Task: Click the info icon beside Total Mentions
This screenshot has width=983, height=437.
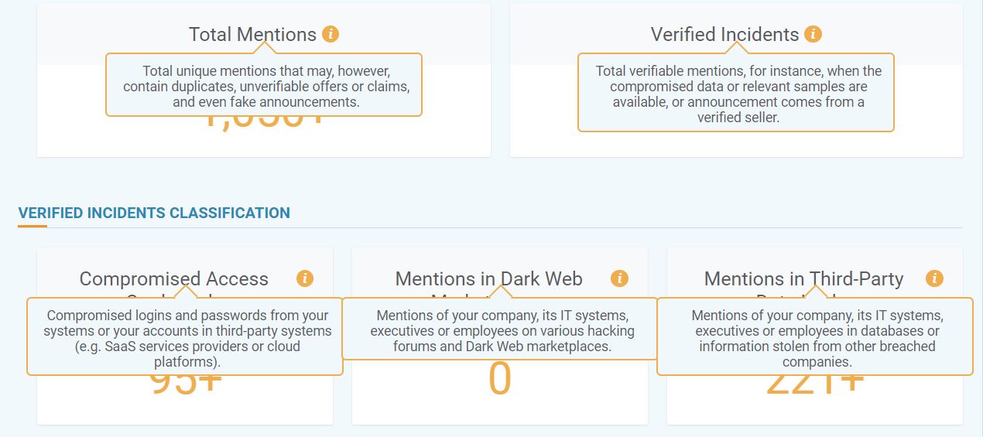Action: [331, 34]
